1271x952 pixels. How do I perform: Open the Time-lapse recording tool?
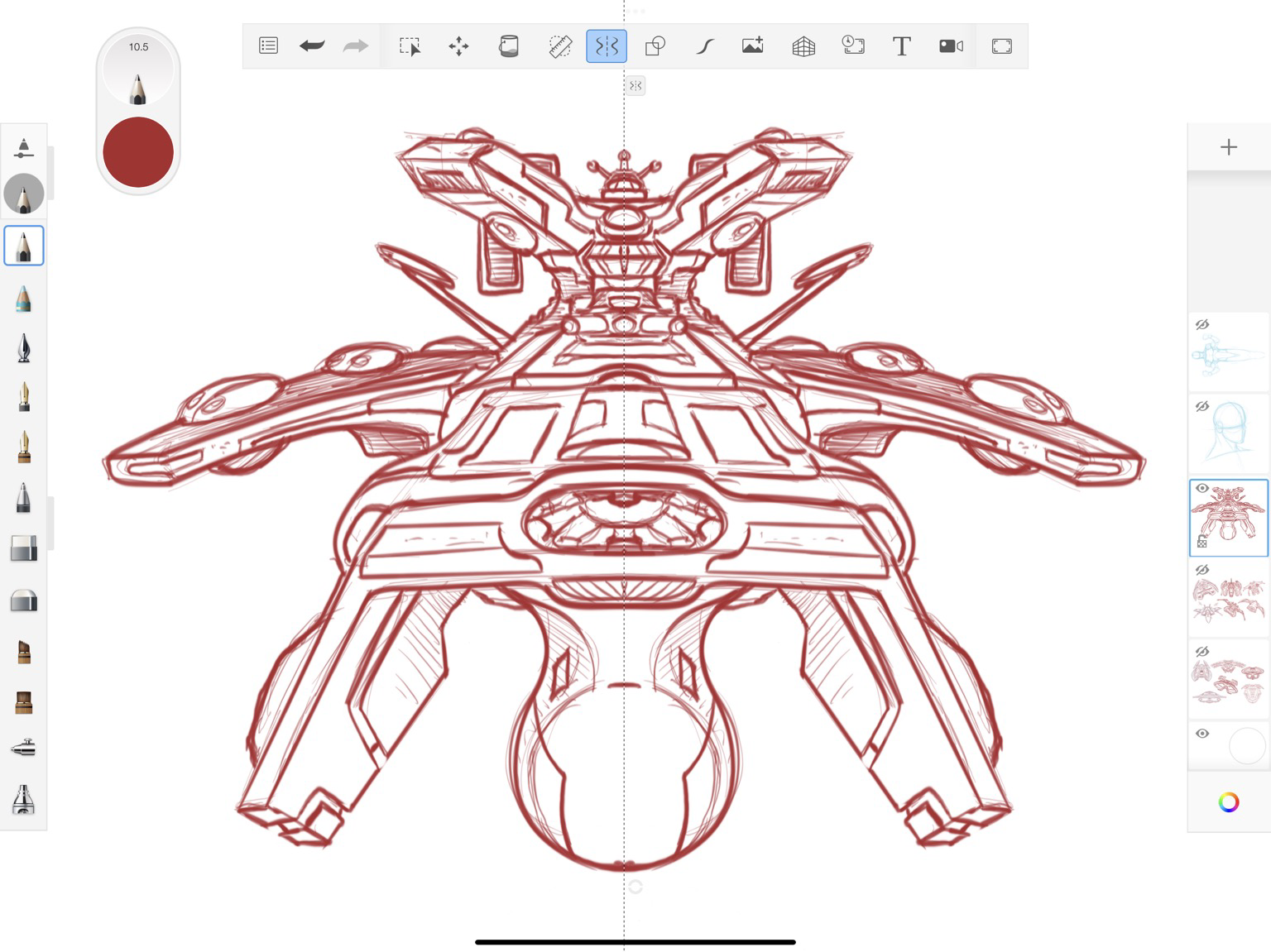tap(852, 46)
